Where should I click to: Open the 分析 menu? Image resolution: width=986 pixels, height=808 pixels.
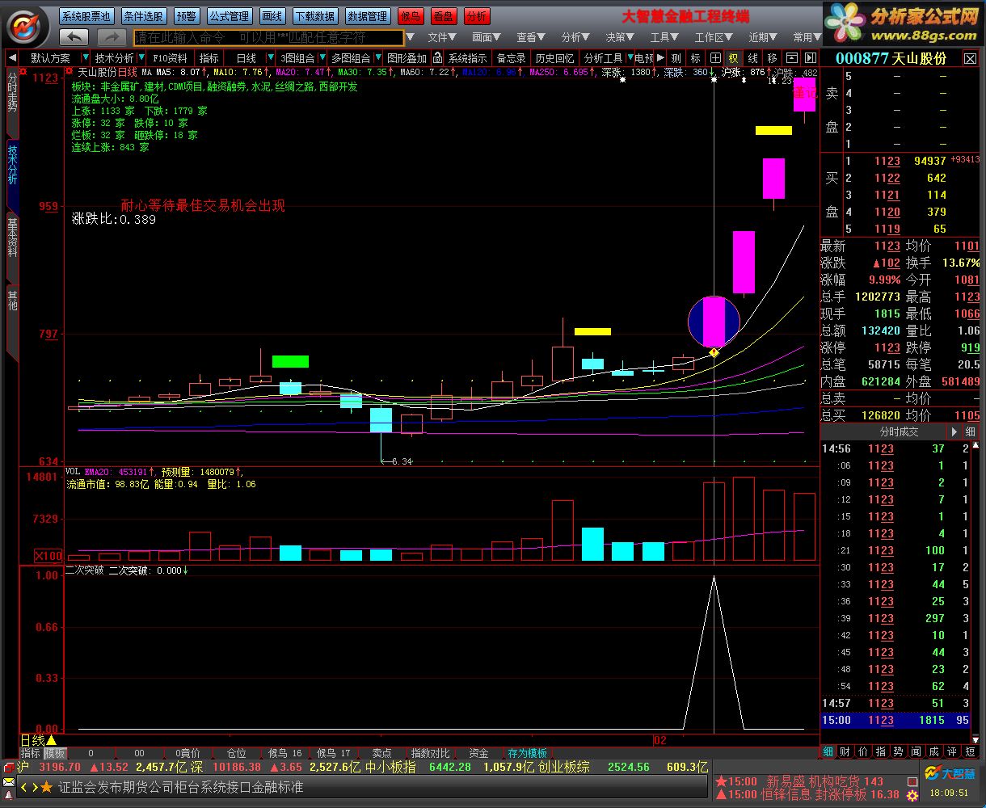[575, 37]
